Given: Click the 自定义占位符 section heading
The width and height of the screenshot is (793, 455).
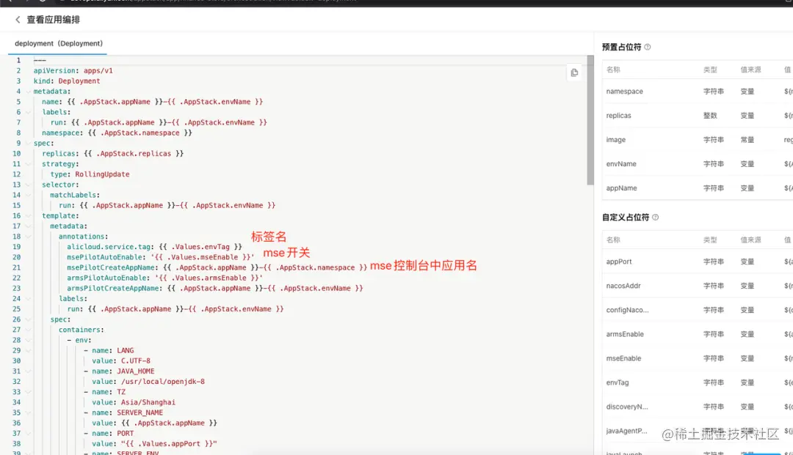Looking at the screenshot, I should (626, 218).
